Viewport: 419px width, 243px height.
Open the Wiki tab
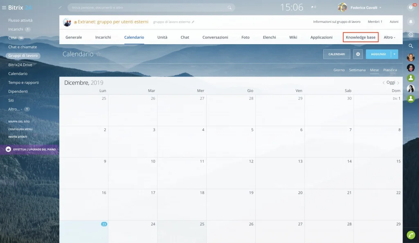(293, 37)
